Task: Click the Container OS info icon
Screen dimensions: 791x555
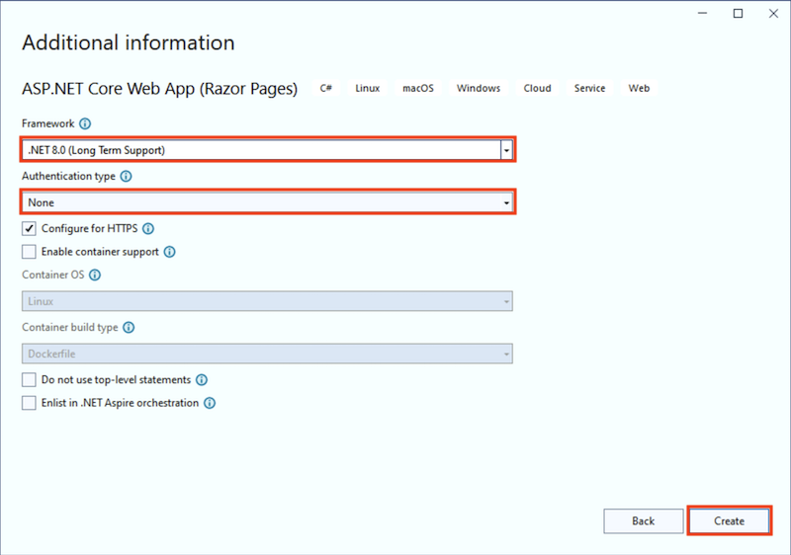Action: coord(95,276)
